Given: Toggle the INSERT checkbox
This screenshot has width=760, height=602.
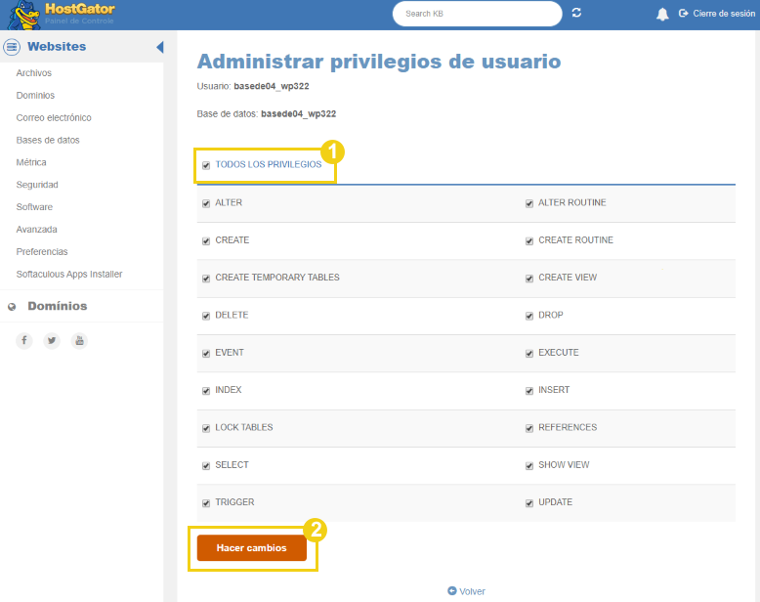Looking at the screenshot, I should pos(529,391).
